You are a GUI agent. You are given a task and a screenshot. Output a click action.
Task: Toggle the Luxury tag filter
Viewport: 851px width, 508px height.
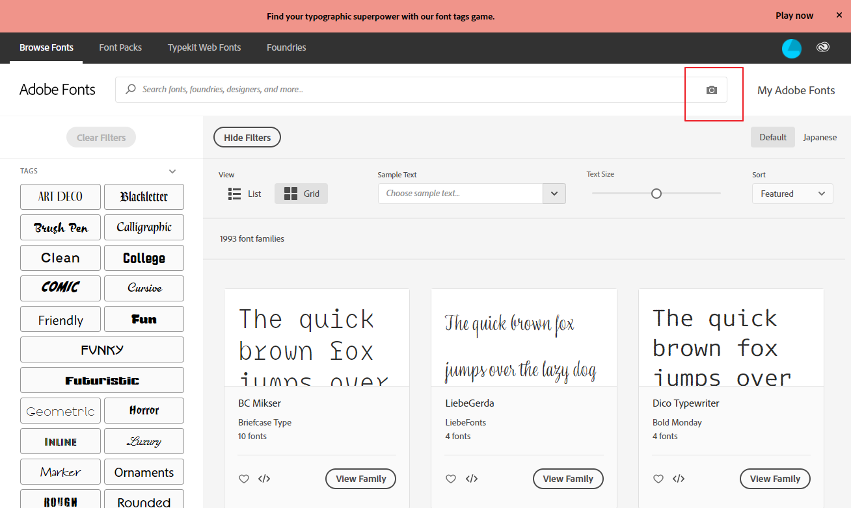[144, 441]
